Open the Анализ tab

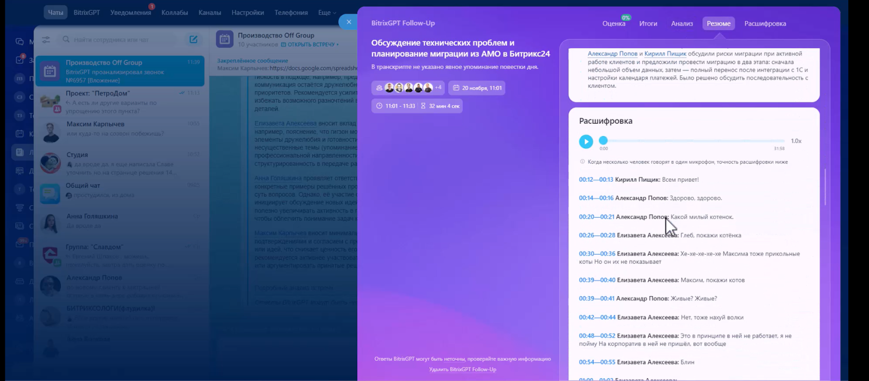682,24
